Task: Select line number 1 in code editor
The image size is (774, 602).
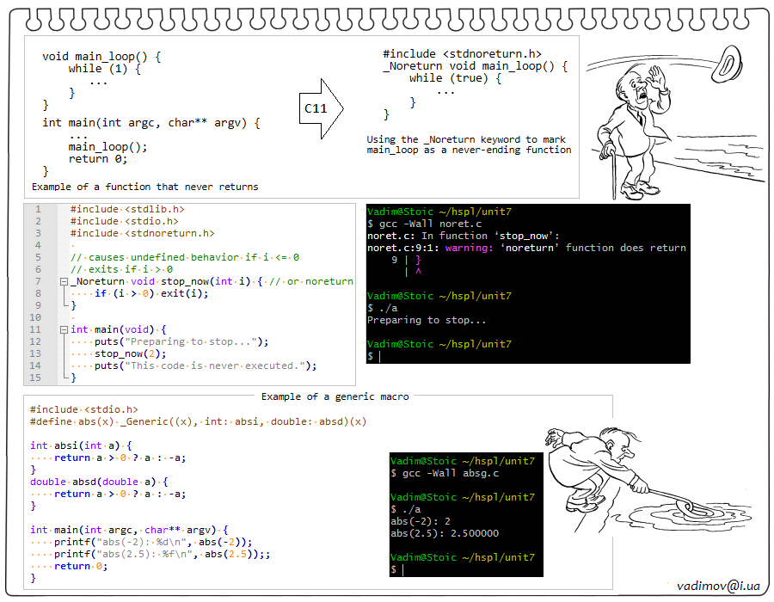Action: point(35,209)
